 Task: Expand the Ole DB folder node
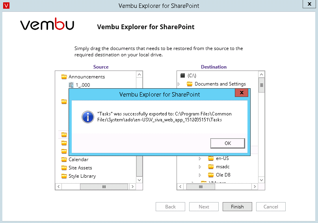click(200, 175)
